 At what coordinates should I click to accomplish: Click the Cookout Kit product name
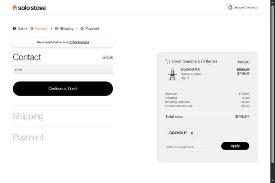coord(190,69)
